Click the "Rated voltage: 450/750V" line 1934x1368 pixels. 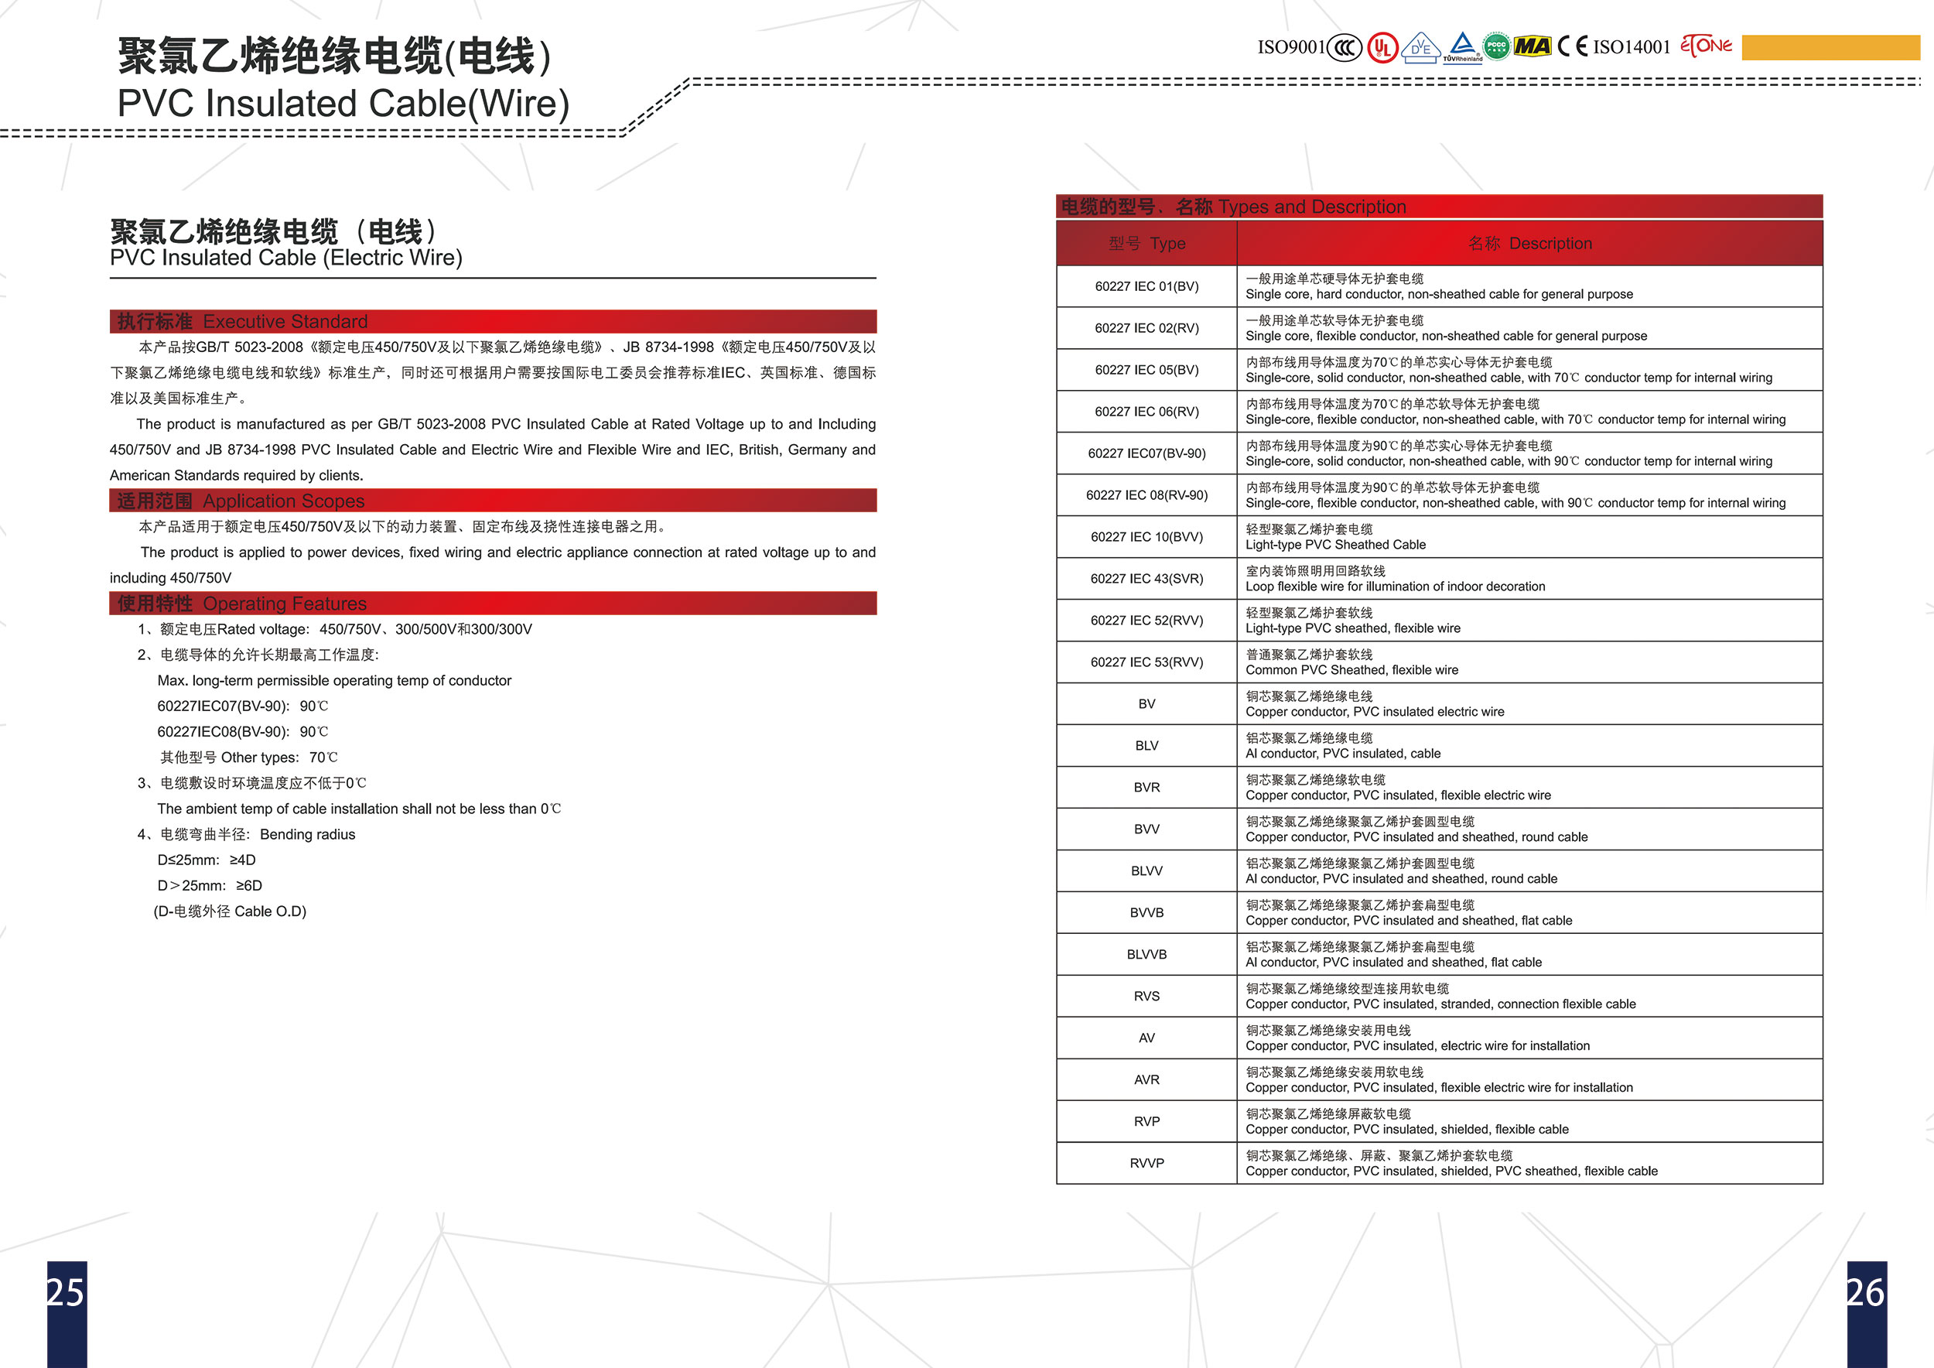coord(335,629)
